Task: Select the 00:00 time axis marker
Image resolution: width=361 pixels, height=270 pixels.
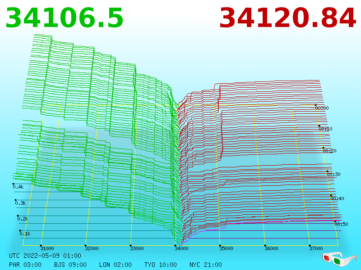Action: point(322,108)
